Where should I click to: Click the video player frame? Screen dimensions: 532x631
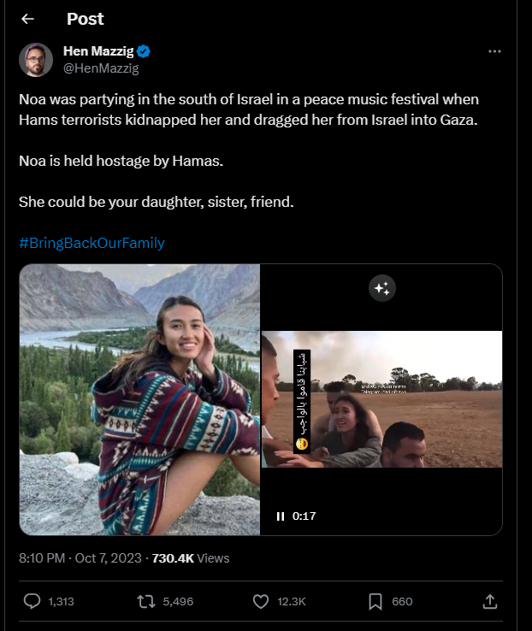381,399
